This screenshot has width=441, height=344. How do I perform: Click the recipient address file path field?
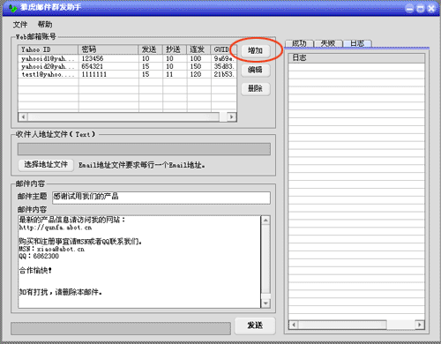click(x=144, y=149)
